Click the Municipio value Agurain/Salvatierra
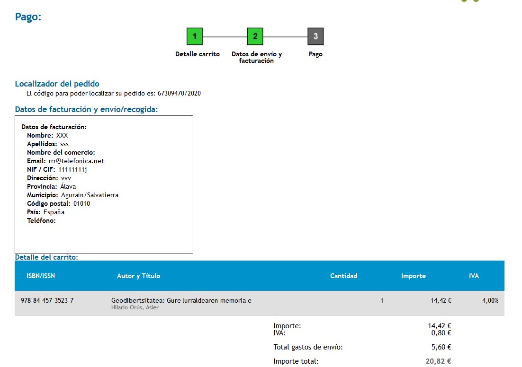522x367 pixels. pyautogui.click(x=90, y=195)
